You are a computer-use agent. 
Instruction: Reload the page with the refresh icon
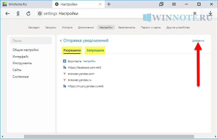(x=28, y=14)
